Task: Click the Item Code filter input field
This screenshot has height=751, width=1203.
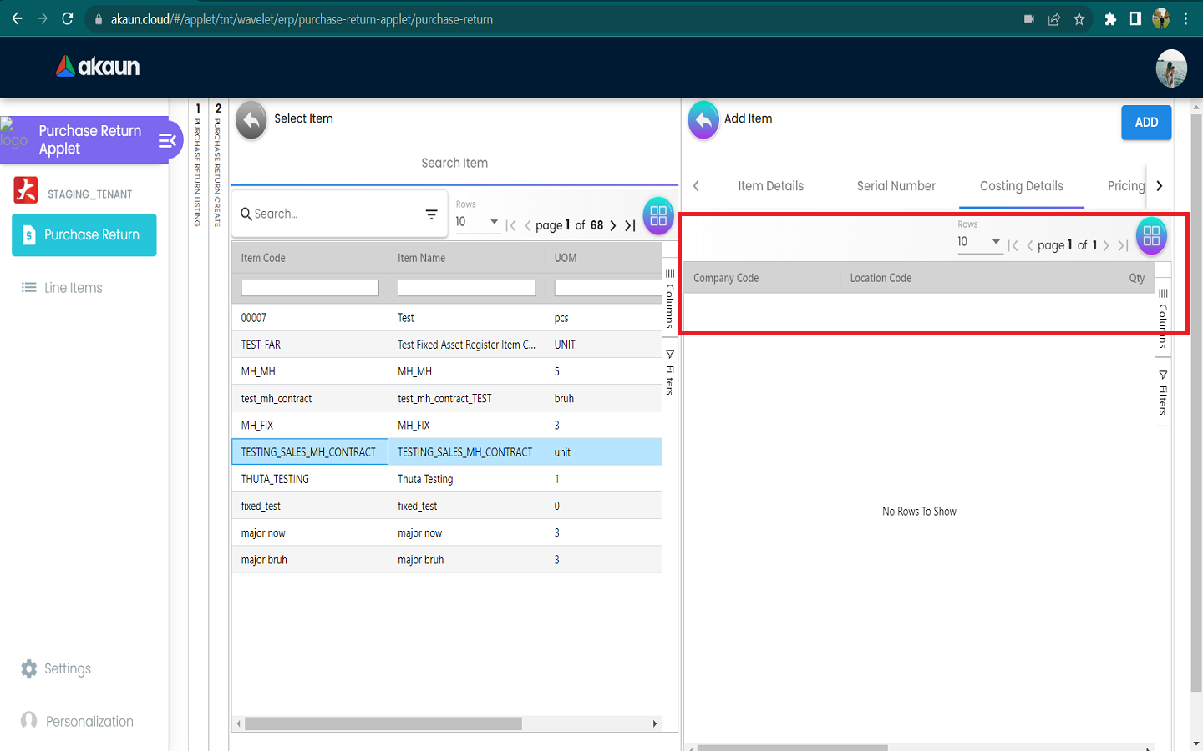Action: [310, 288]
